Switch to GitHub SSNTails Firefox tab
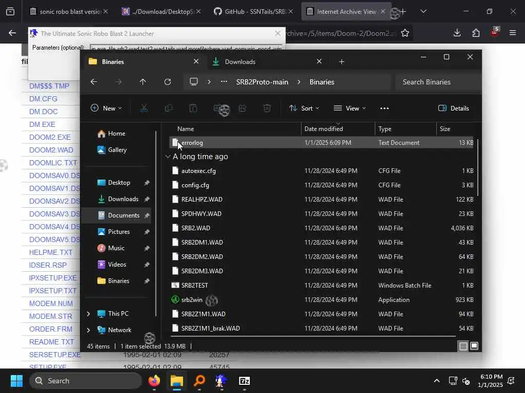Viewport: 525px width, 393px height. (254, 11)
